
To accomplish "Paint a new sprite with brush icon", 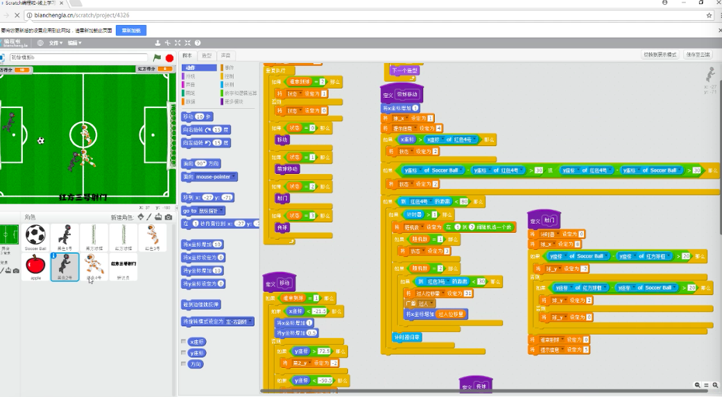I will click(x=150, y=217).
